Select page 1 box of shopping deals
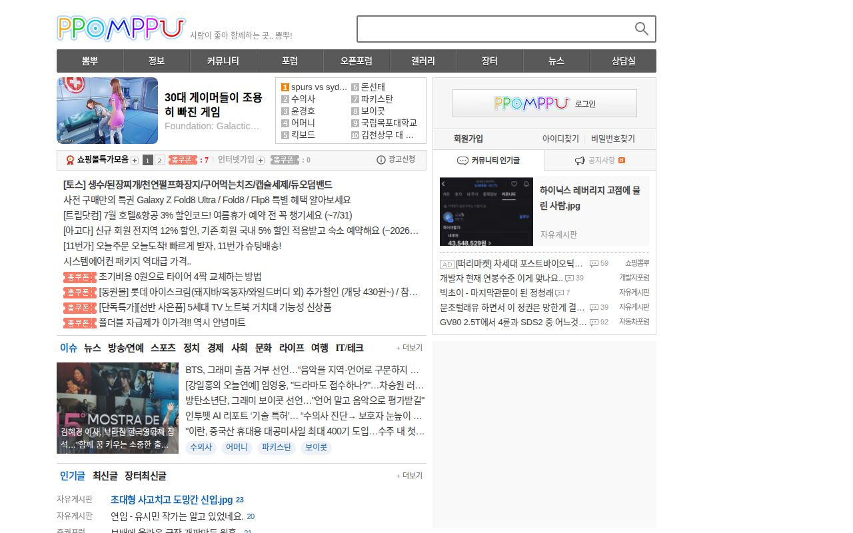The height and width of the screenshot is (533, 853). (148, 160)
